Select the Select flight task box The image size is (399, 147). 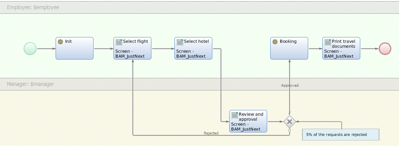[132, 48]
